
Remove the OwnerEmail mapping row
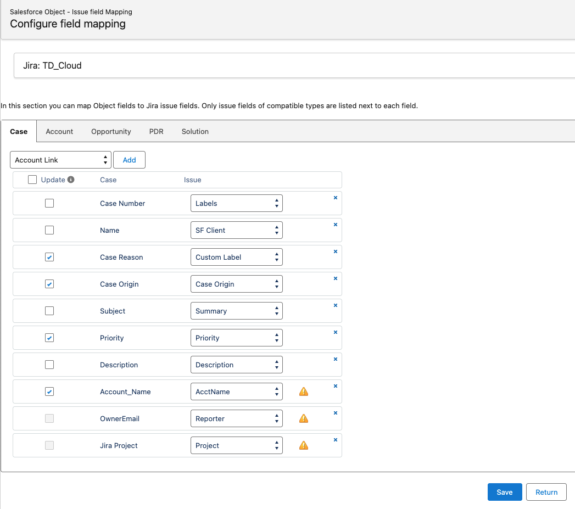(335, 413)
